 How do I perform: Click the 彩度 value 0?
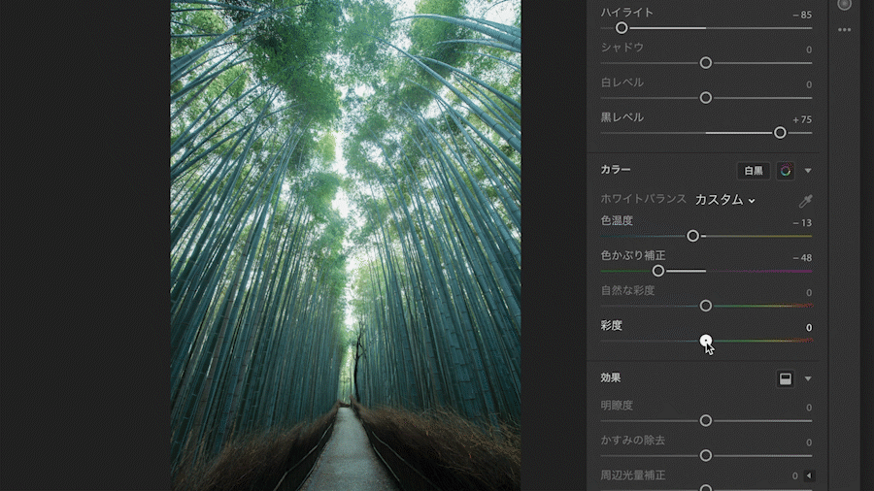tap(809, 328)
